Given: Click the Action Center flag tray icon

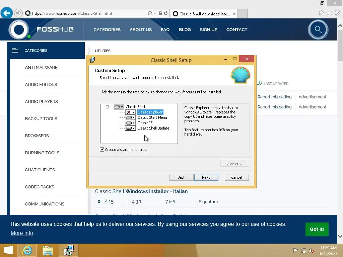Looking at the screenshot, I should 295,250.
